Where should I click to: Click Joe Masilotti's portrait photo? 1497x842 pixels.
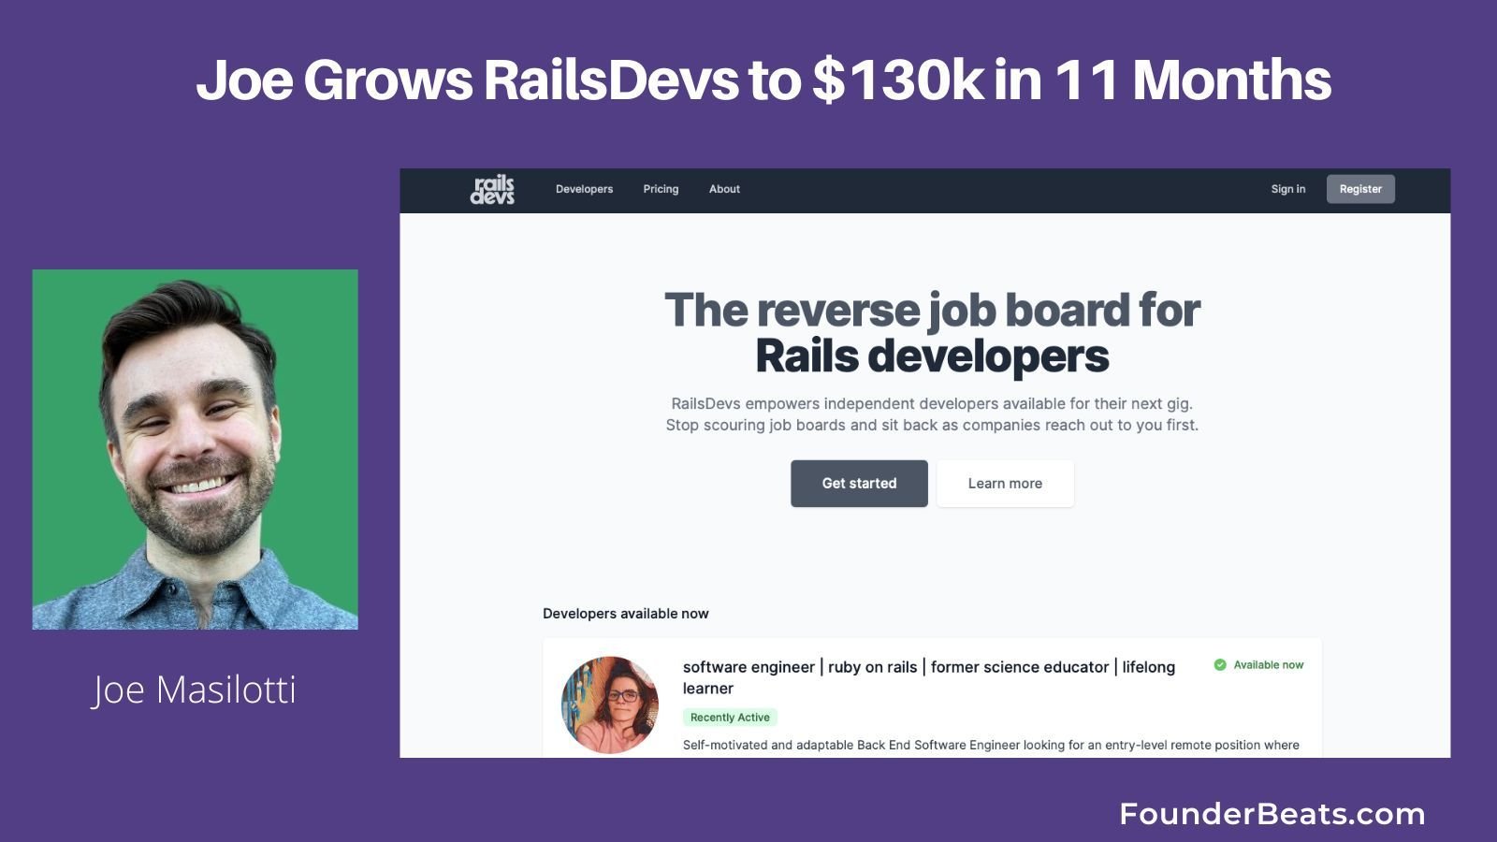click(x=195, y=449)
